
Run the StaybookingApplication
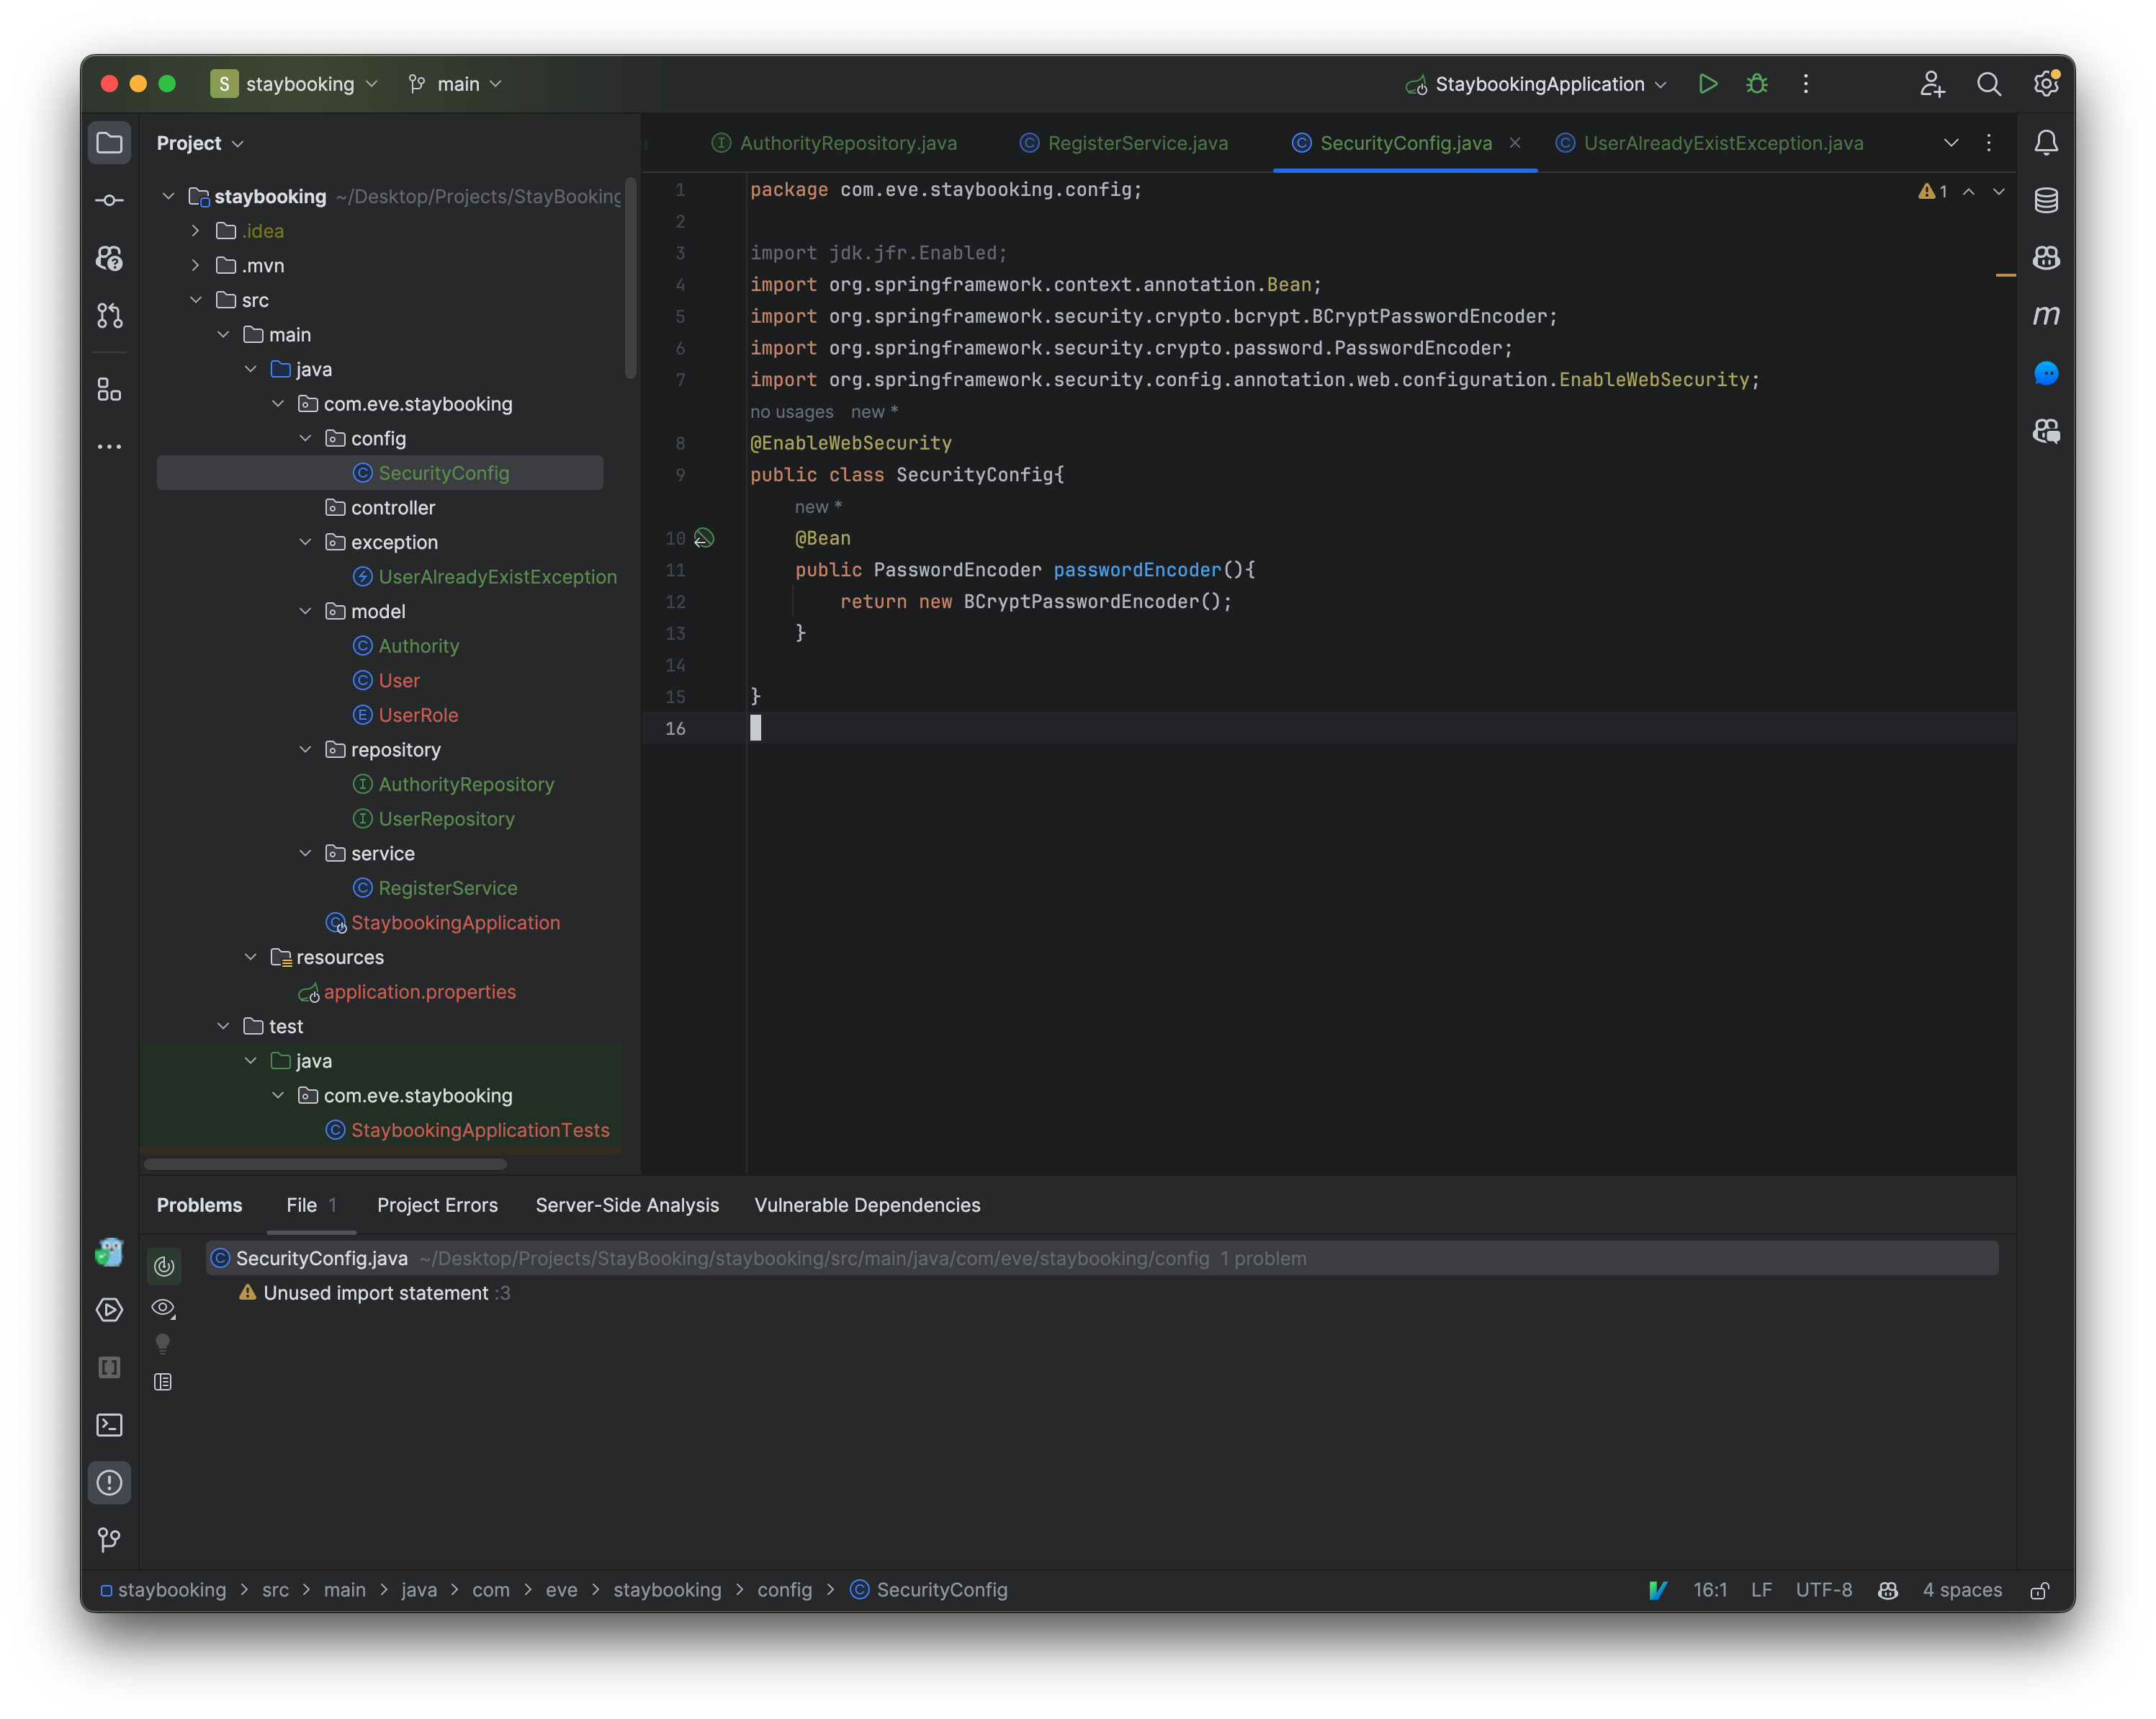point(1708,84)
